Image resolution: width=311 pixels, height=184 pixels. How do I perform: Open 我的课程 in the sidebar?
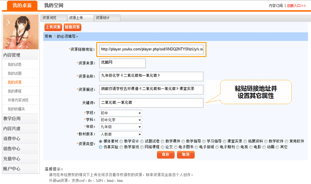(15, 91)
